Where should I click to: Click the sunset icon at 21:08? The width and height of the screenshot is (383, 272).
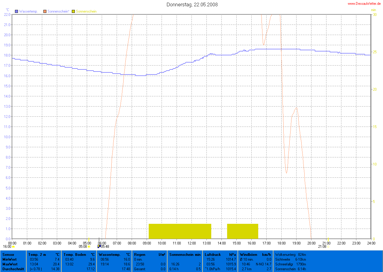point(328,247)
